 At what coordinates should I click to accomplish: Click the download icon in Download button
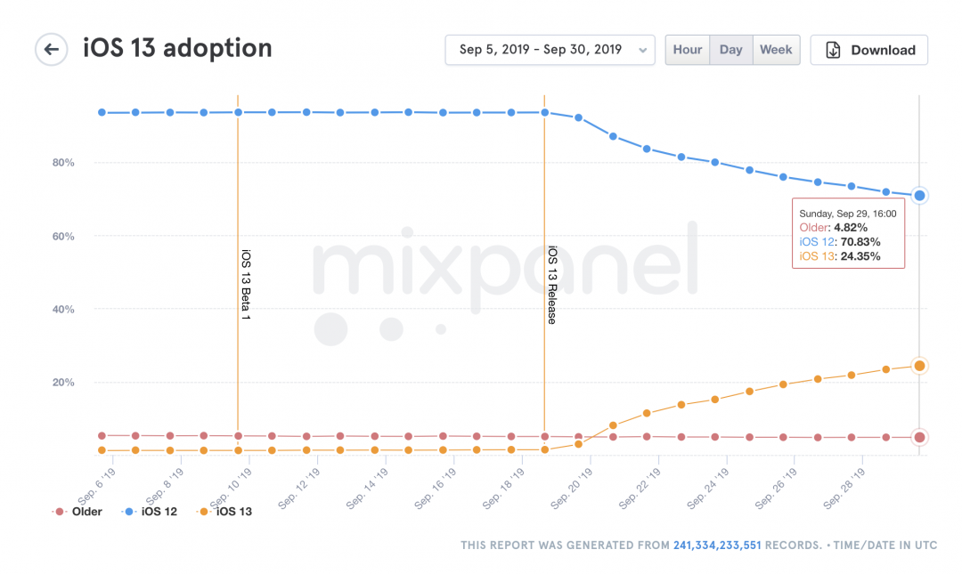[833, 50]
